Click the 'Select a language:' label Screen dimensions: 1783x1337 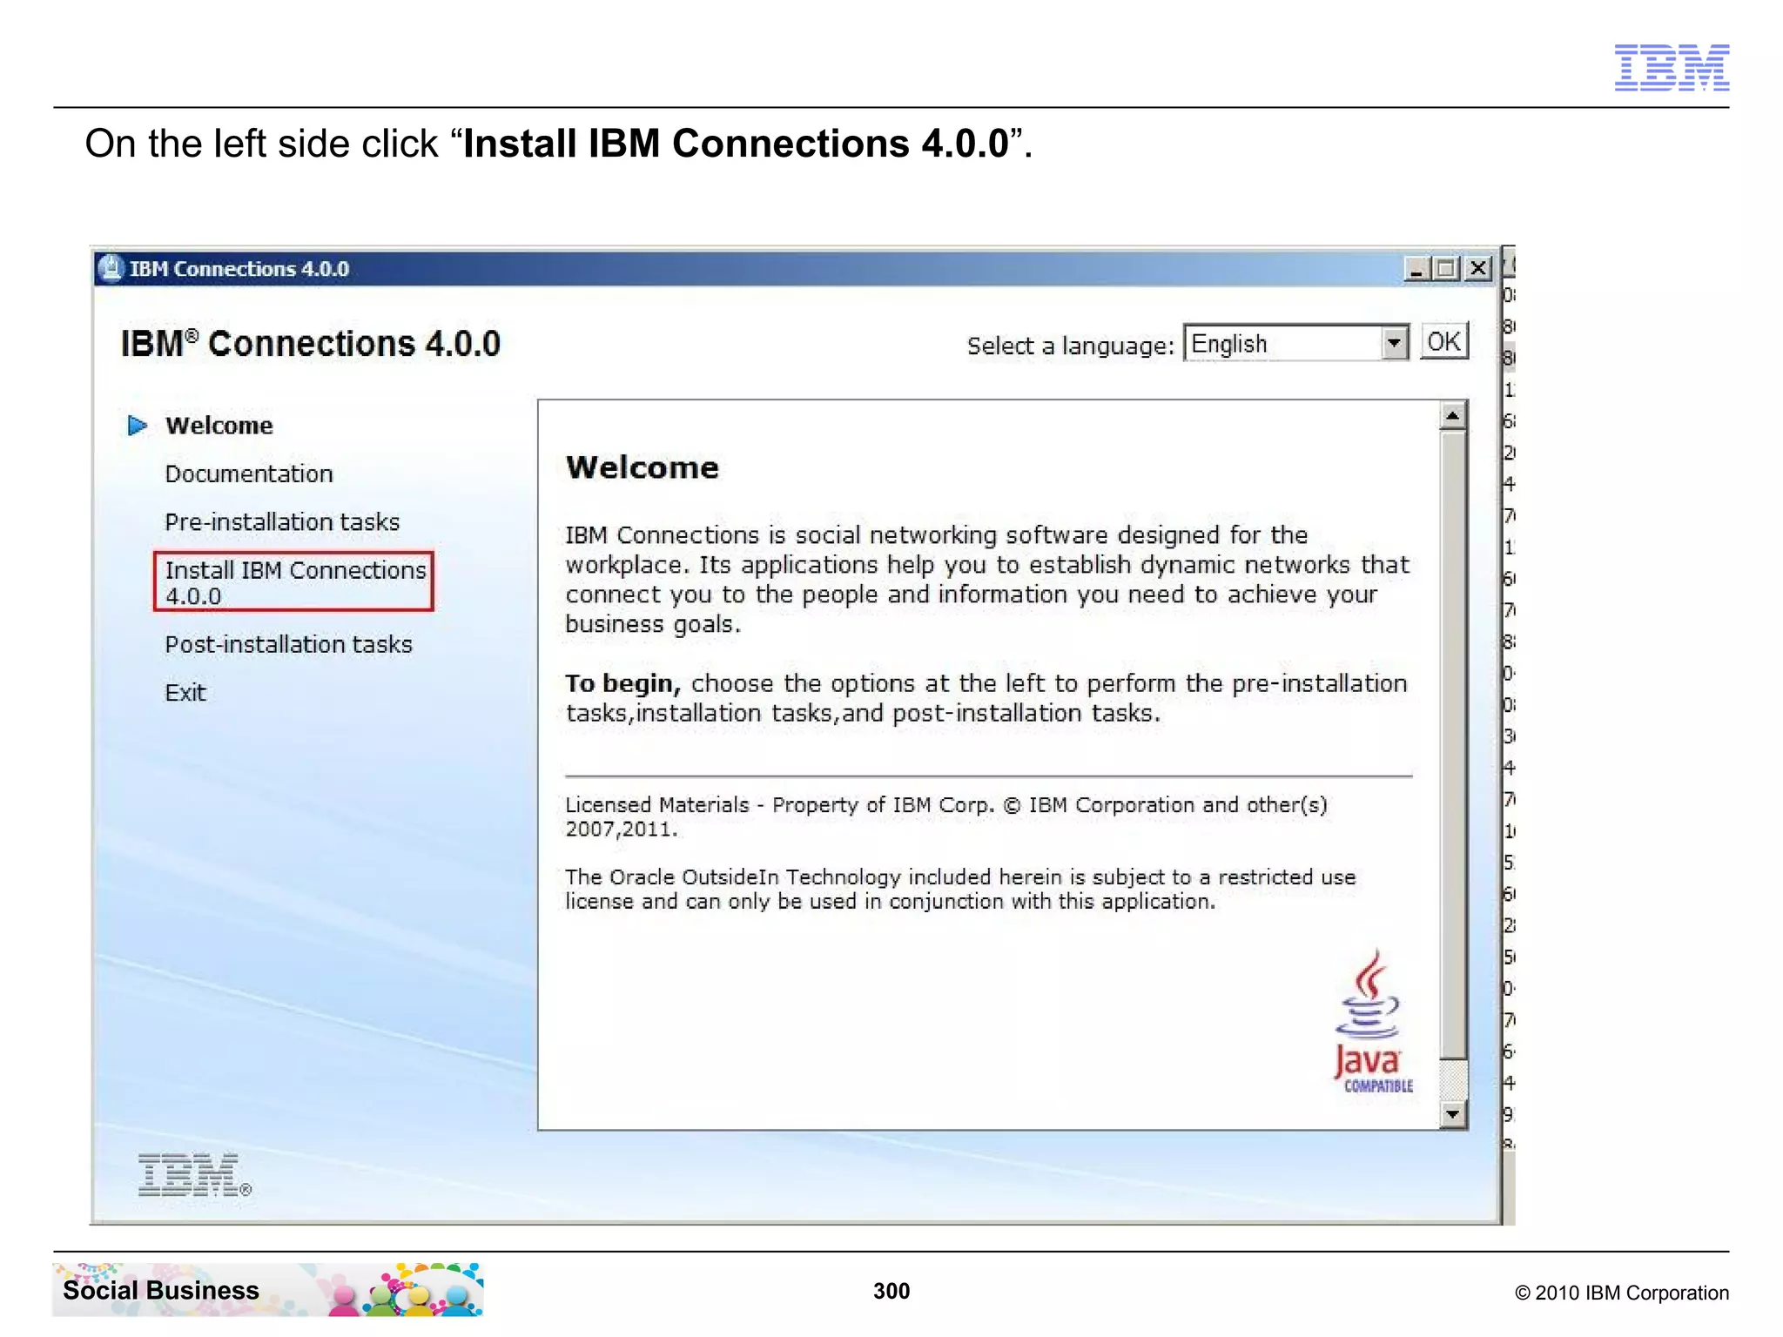tap(1071, 346)
